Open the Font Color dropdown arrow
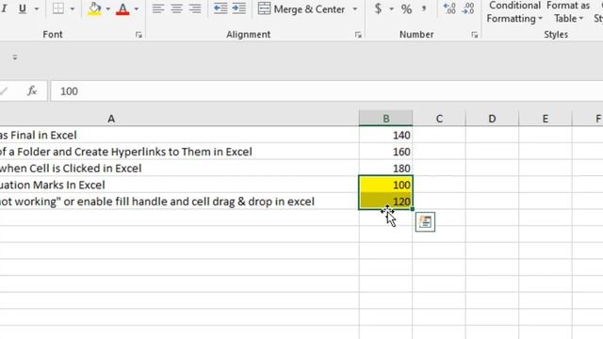 [x=136, y=8]
